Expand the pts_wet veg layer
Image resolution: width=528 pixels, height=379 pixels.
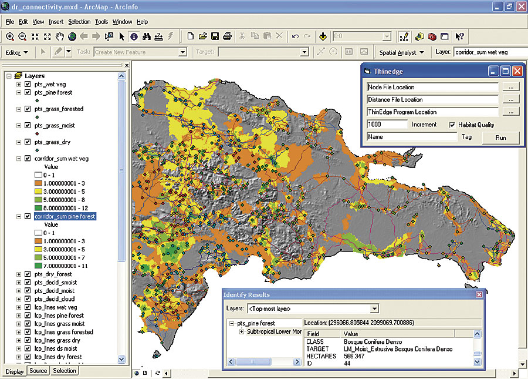19,84
